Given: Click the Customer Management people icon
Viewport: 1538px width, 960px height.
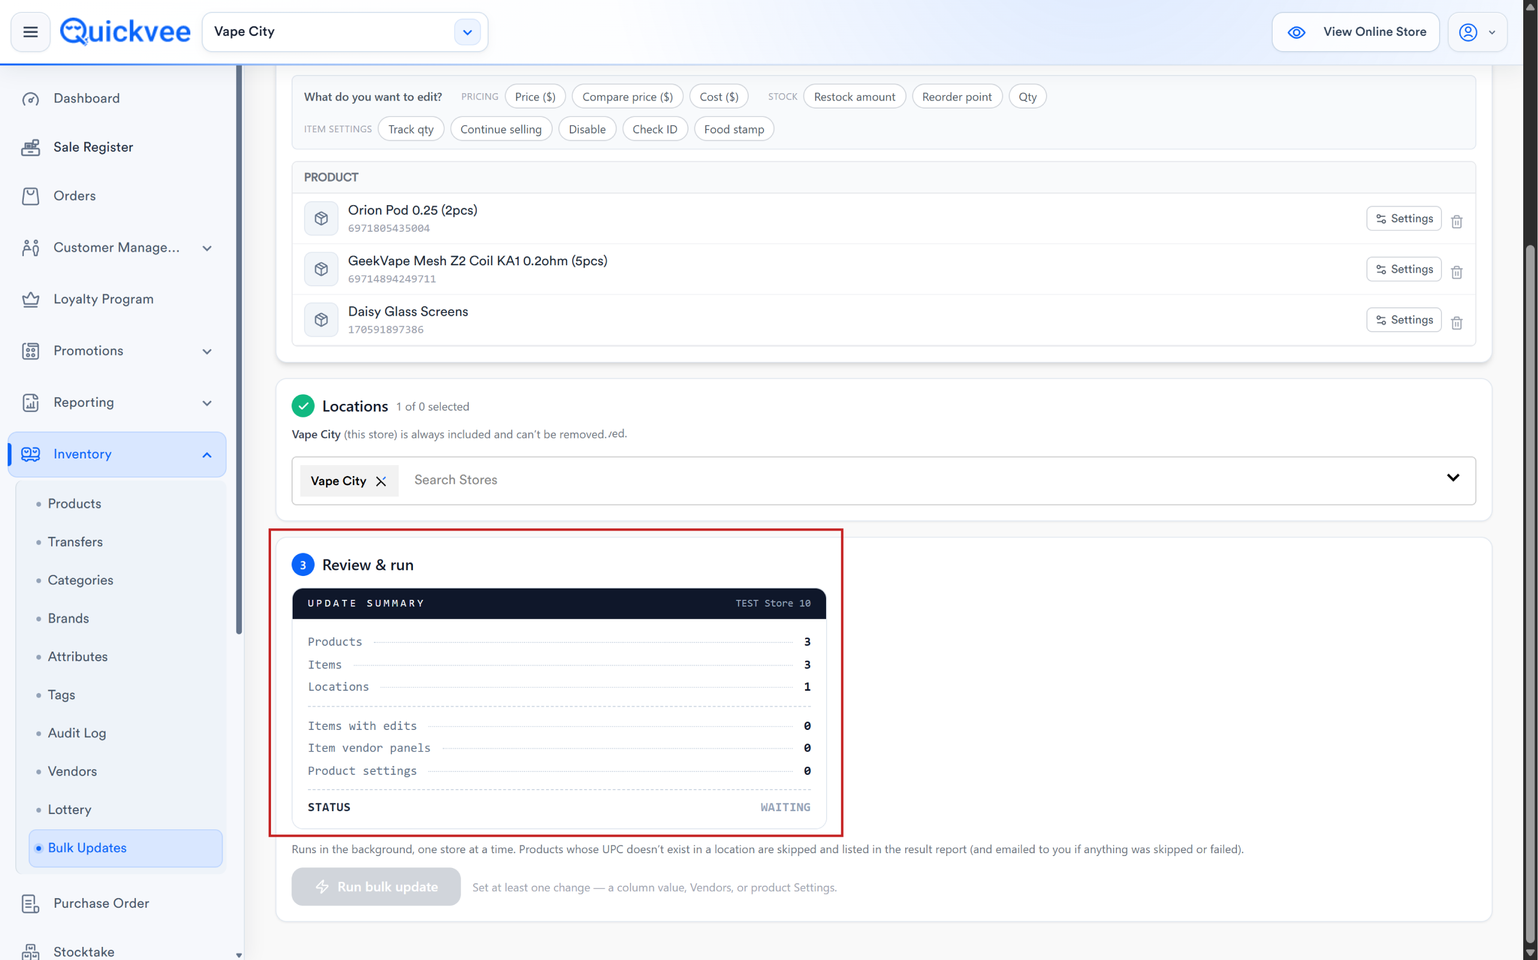Looking at the screenshot, I should (x=31, y=248).
